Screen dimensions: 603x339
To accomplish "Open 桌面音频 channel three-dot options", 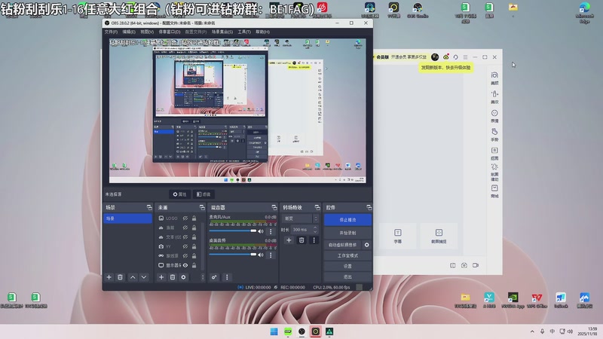I will [271, 255].
